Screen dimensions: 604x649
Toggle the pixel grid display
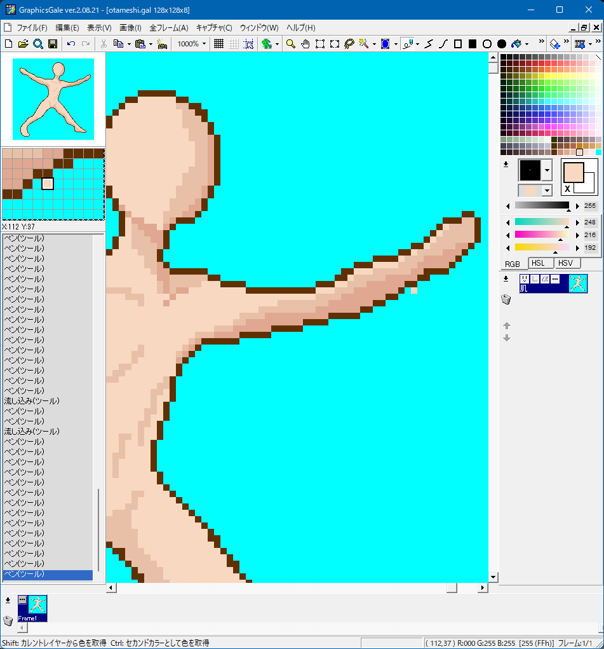click(x=218, y=44)
